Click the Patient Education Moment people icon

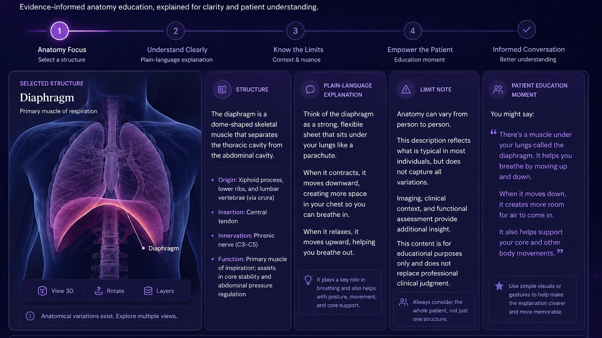[498, 89]
